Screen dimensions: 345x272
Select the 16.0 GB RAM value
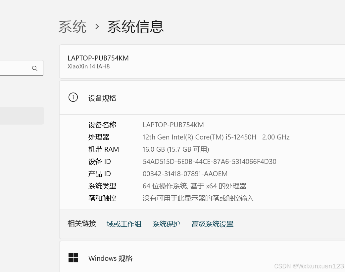pos(176,149)
